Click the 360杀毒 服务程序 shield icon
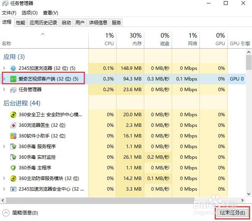The width and height of the screenshot is (252, 221). (x=13, y=147)
